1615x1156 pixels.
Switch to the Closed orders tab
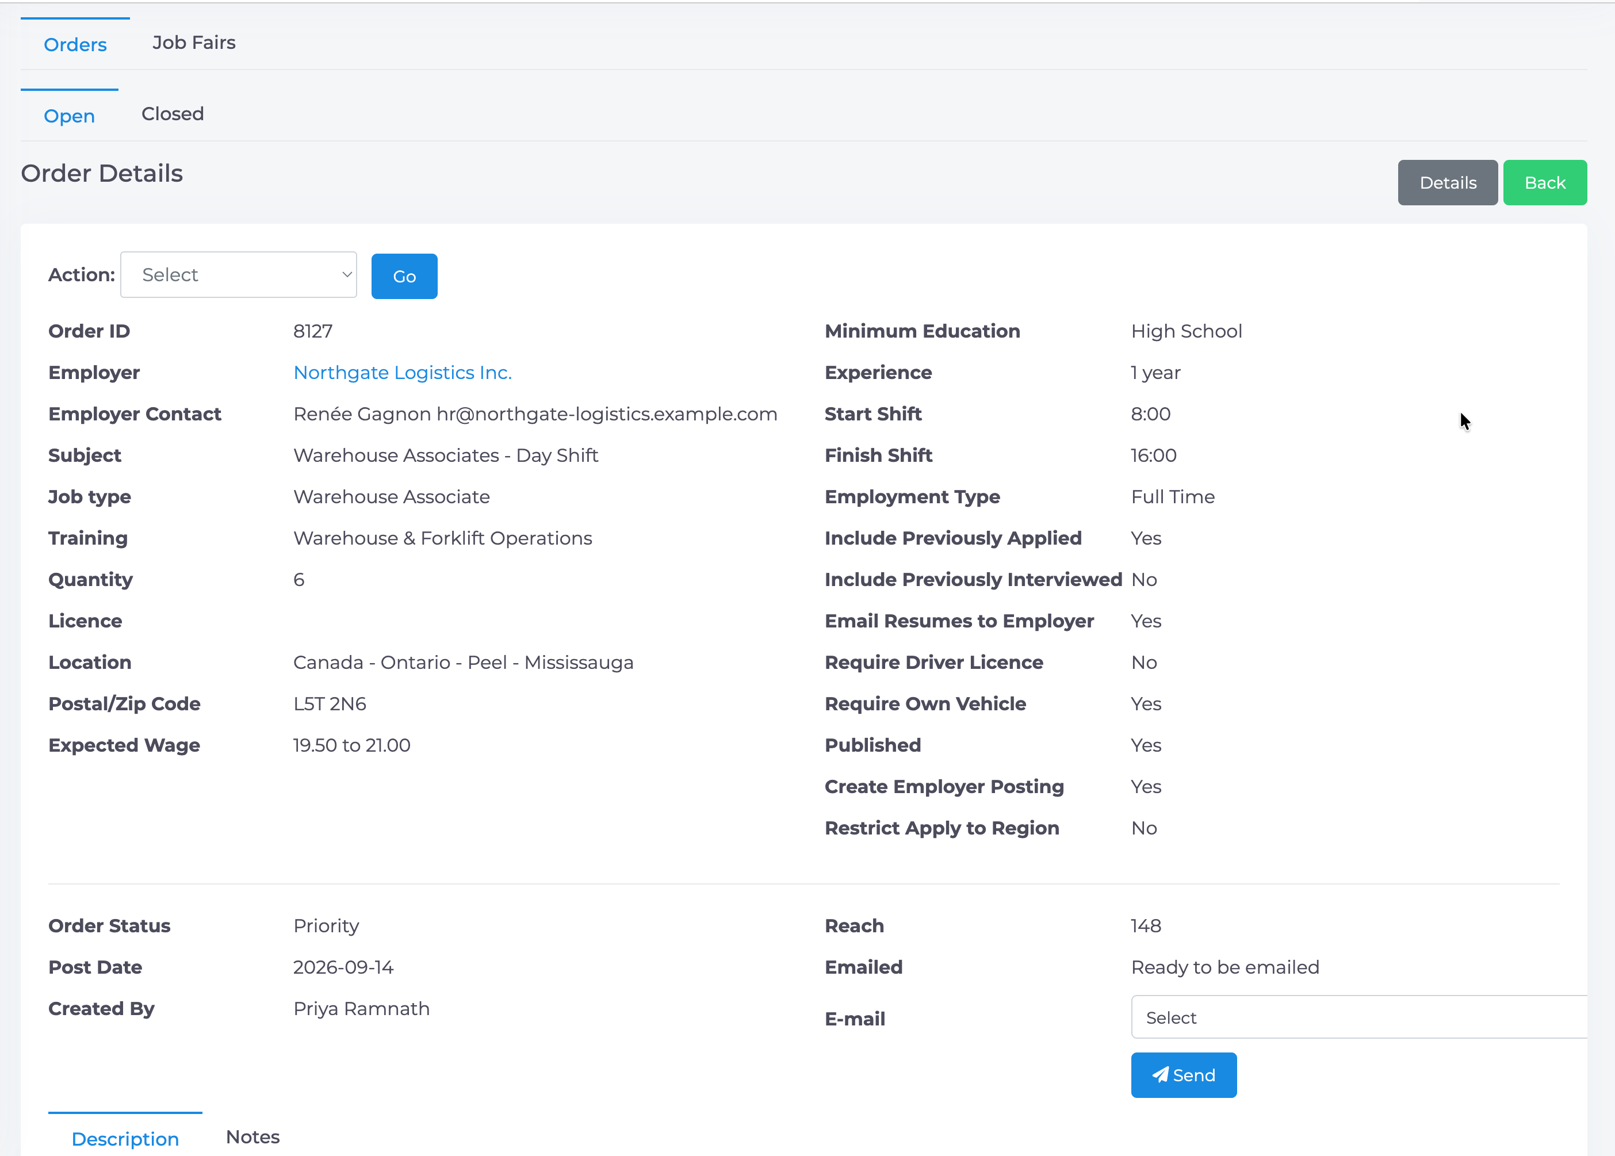point(172,114)
